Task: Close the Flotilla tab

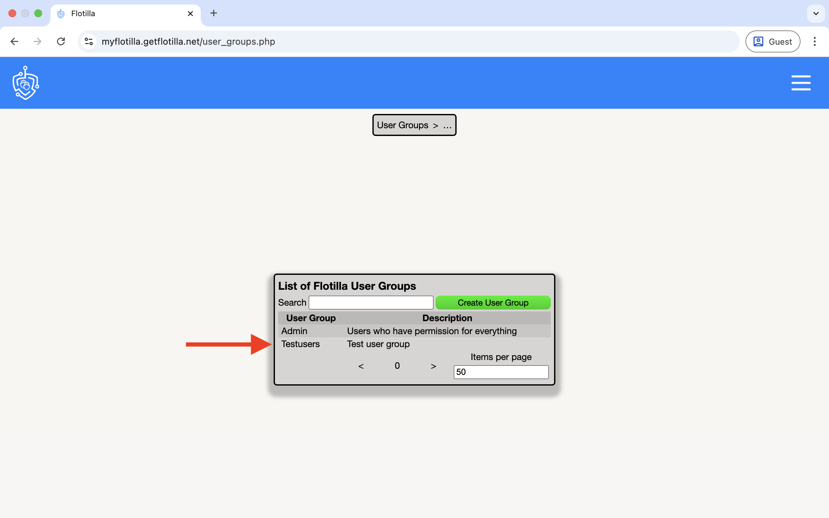Action: point(190,14)
